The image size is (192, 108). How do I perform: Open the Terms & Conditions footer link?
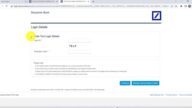coord(186,95)
